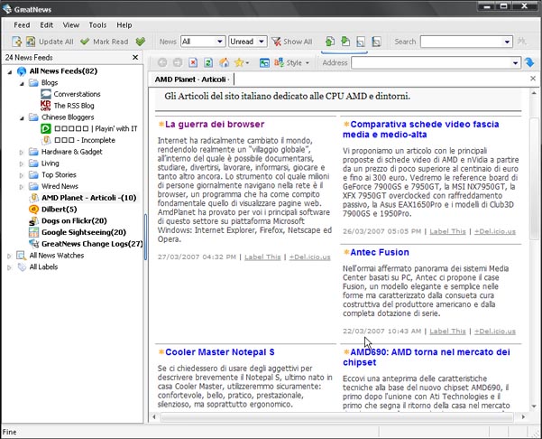Open the Feed menu
Viewport: 542px width, 439px height.
pos(22,25)
